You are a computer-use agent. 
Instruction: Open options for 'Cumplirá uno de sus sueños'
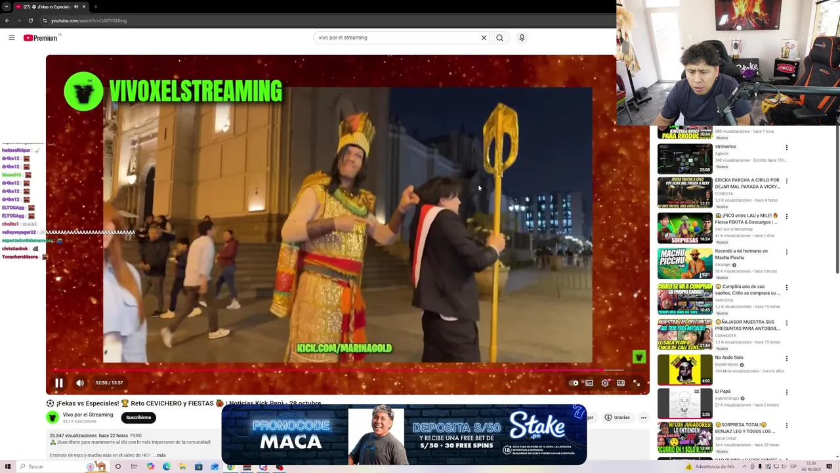[x=786, y=287]
